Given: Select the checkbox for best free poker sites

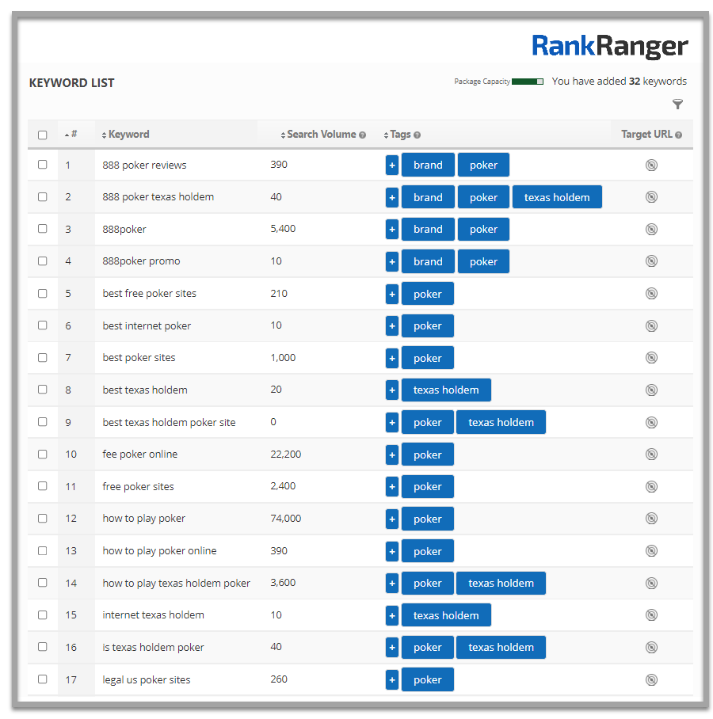Looking at the screenshot, I should coord(42,293).
